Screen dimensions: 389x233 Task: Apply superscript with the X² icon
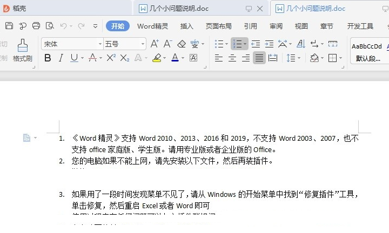point(111,58)
